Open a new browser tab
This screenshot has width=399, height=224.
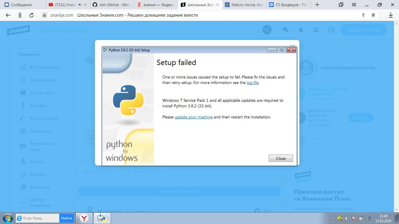point(317,5)
